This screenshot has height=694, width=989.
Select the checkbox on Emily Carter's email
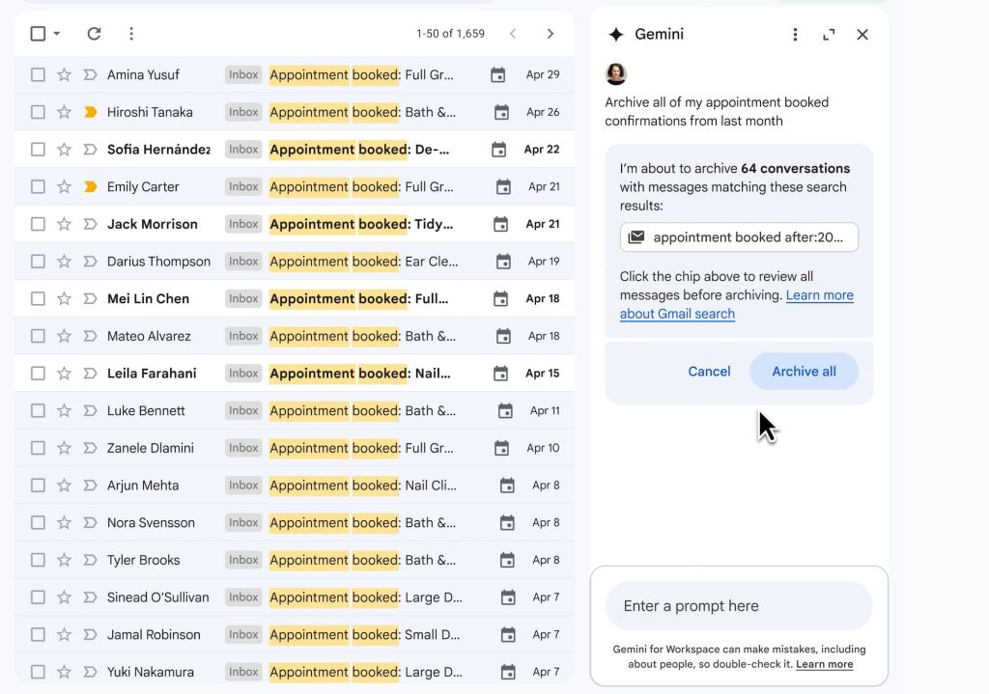[37, 186]
